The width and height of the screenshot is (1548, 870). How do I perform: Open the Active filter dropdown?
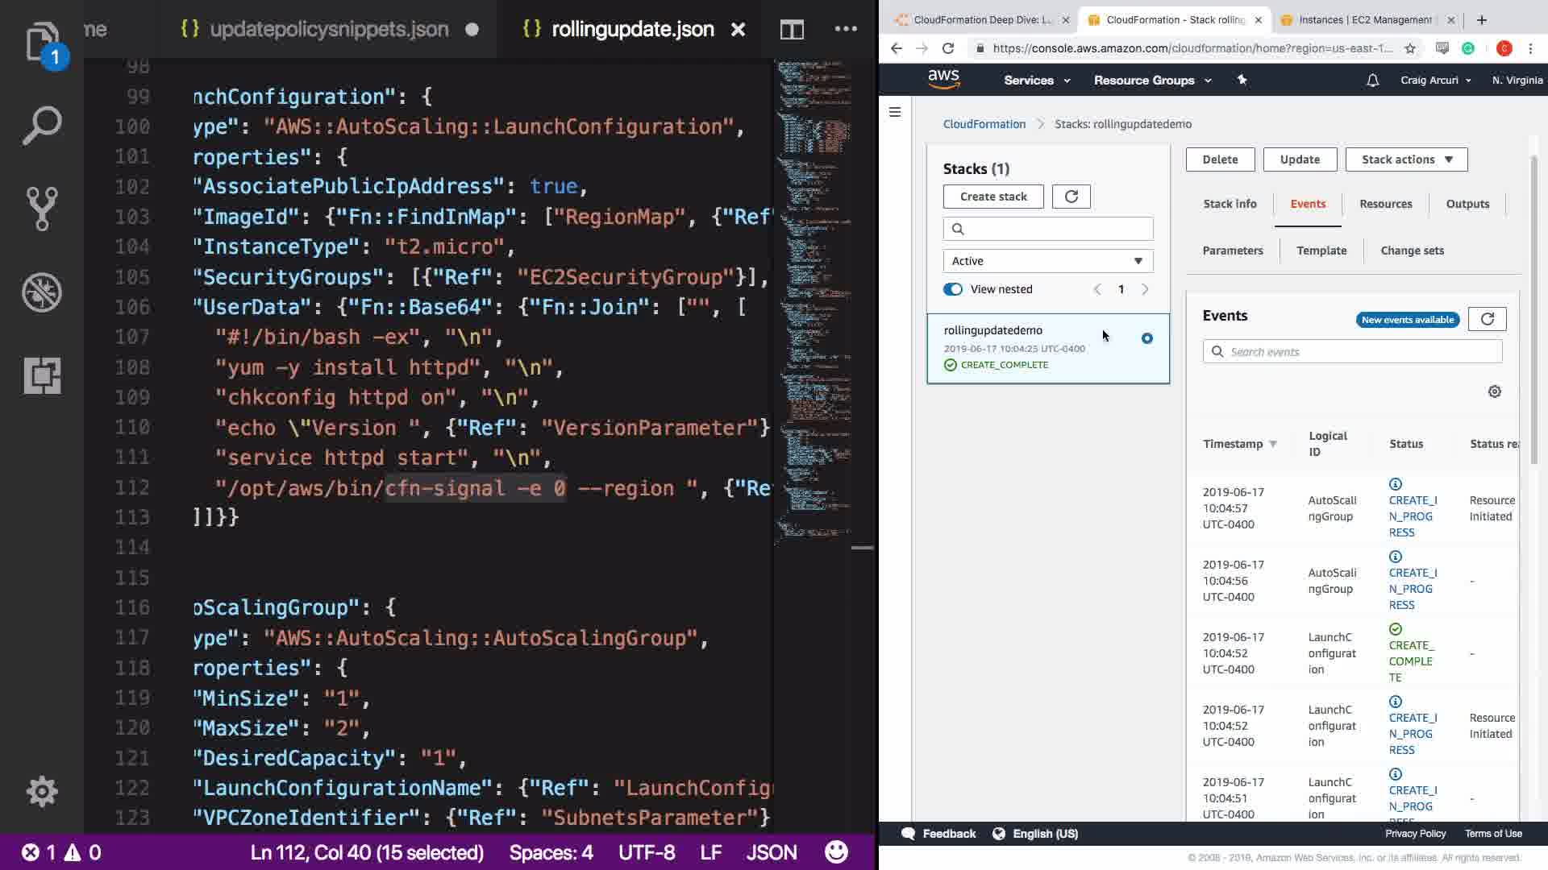(1047, 261)
